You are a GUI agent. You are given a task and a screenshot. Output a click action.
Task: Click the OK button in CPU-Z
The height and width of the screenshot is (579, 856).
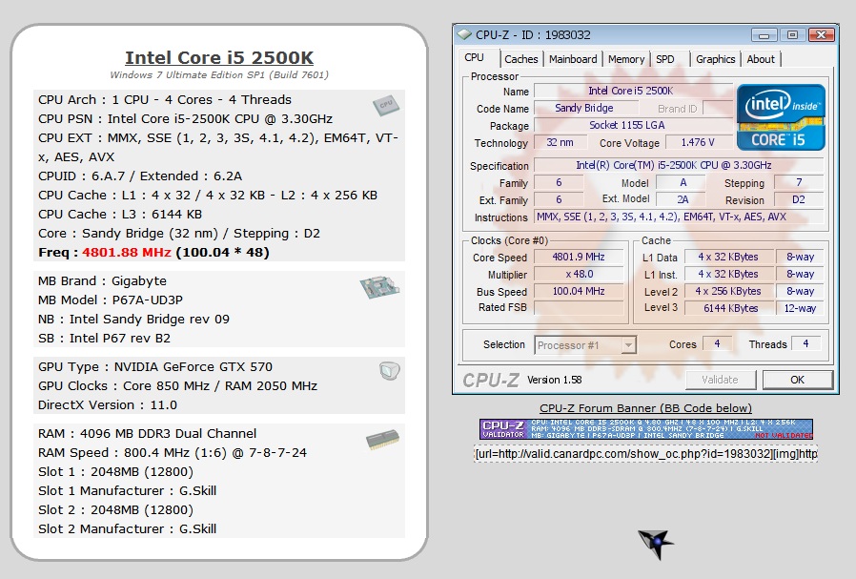(798, 380)
